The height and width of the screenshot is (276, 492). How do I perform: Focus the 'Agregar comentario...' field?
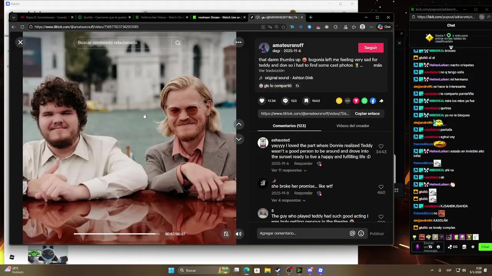tap(304, 233)
